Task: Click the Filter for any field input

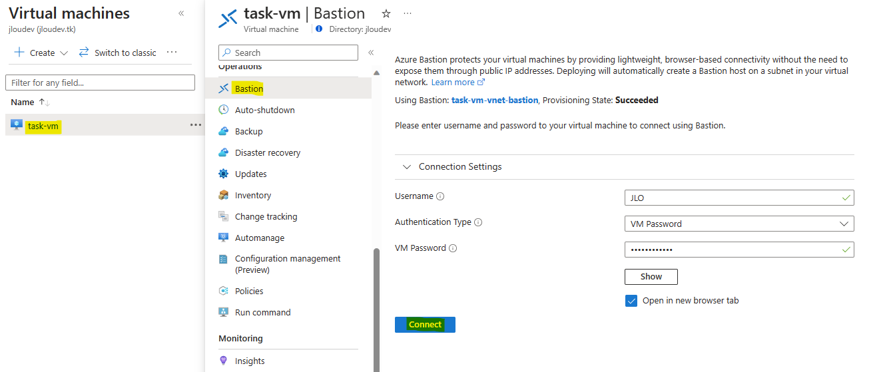Action: (x=100, y=83)
